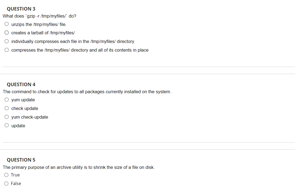Mark Question 5 as False
This screenshot has width=295, height=191.
6,184
